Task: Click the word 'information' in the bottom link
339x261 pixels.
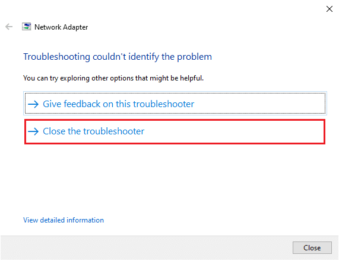Action: point(85,220)
